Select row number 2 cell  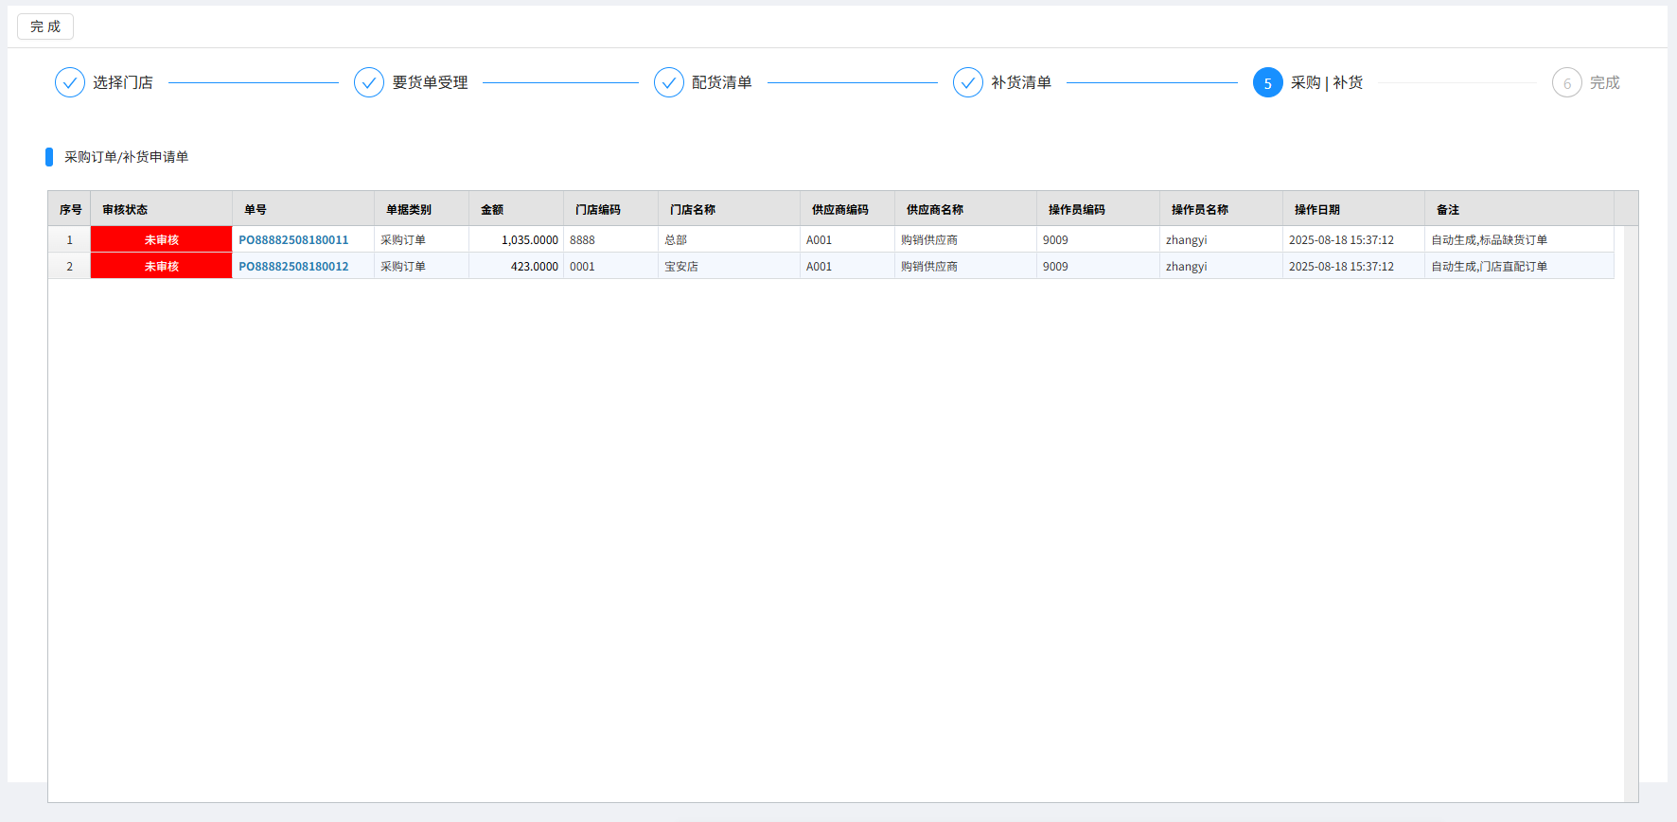(x=70, y=266)
